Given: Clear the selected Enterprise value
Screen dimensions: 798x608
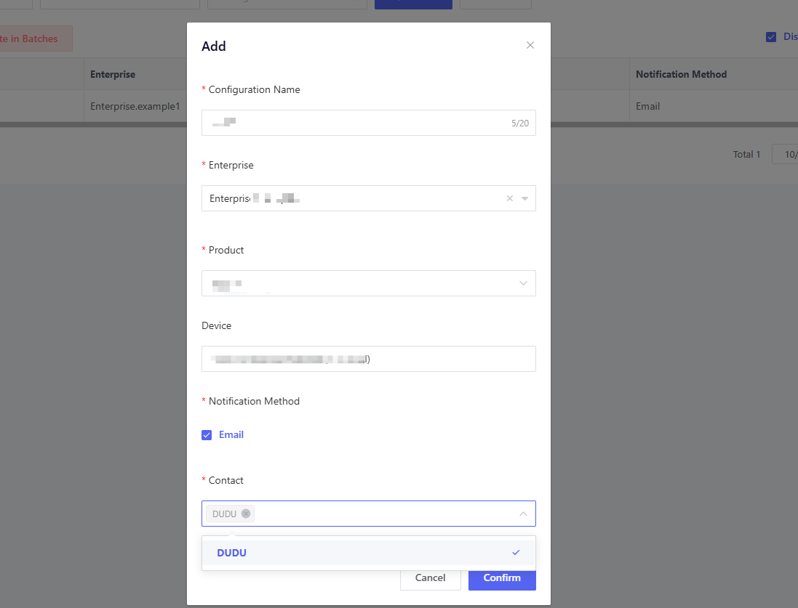Looking at the screenshot, I should pyautogui.click(x=509, y=198).
